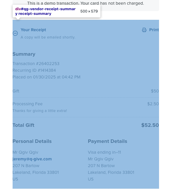Image resolution: width=169 pixels, height=191 pixels.
Task: Click the Your Receipt heading
Action: [x=33, y=30]
